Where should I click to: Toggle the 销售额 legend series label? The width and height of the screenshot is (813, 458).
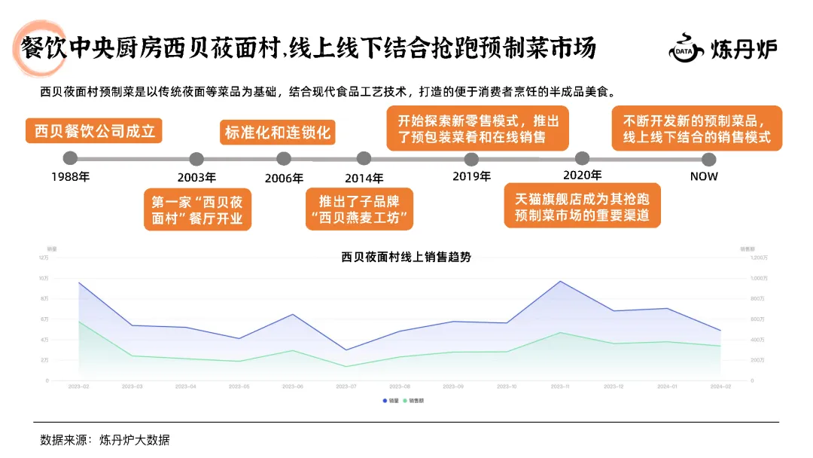[416, 401]
